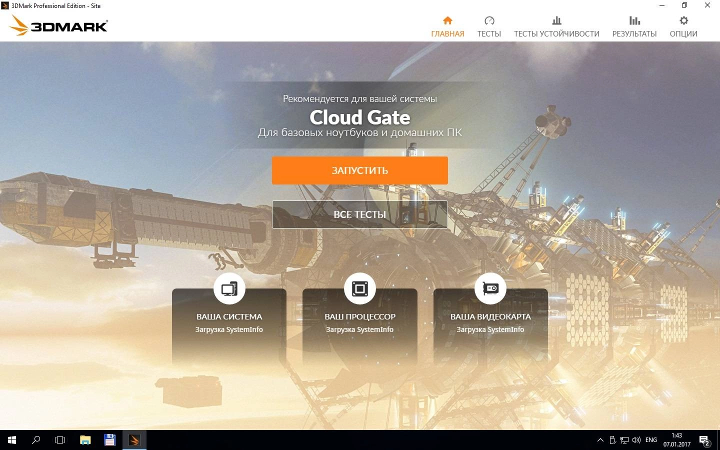The height and width of the screenshot is (450, 720).
Task: Open the Action Center notifications icon
Action: [704, 440]
